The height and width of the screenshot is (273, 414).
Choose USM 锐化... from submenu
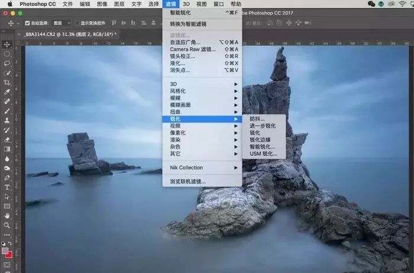pos(264,153)
